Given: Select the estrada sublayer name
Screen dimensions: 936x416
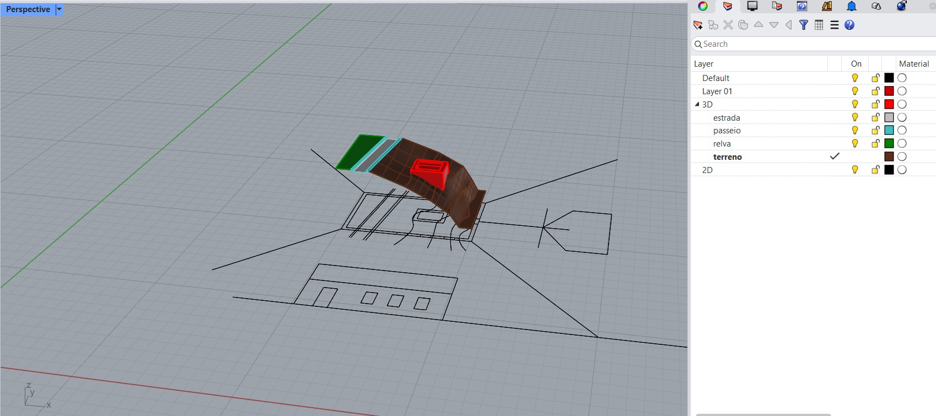Looking at the screenshot, I should click(727, 118).
